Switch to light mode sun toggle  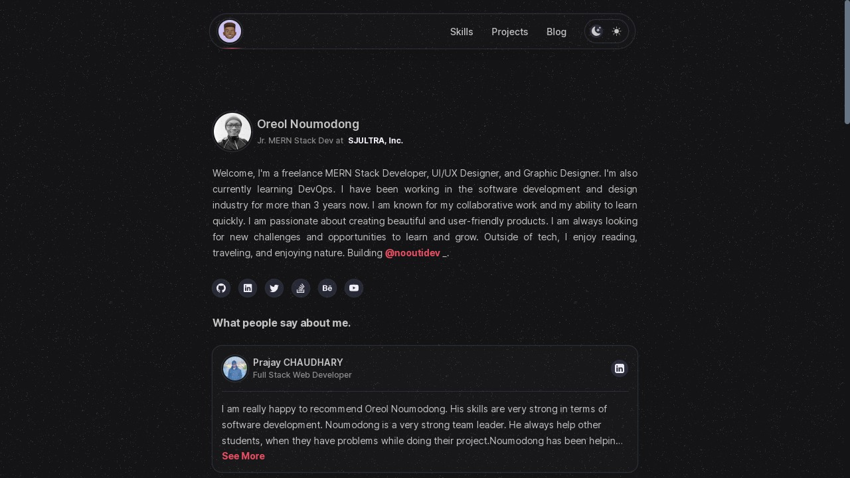(617, 31)
